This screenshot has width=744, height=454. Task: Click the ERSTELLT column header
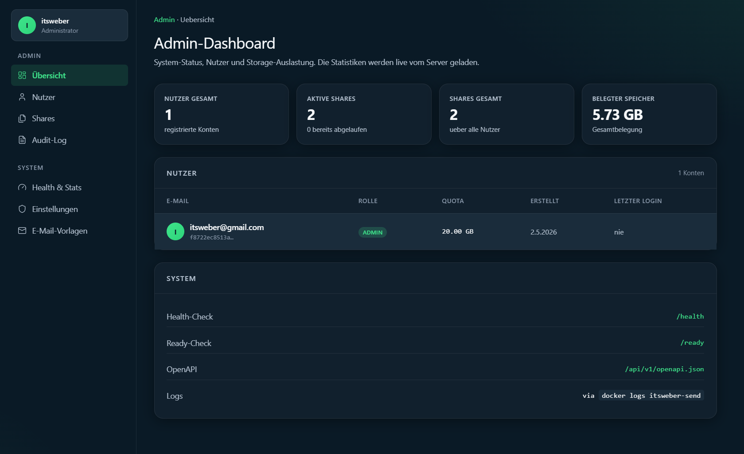(x=545, y=201)
